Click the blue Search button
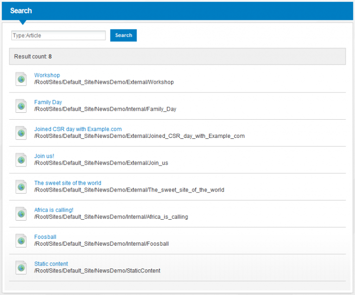This screenshot has width=355, height=295. [123, 35]
